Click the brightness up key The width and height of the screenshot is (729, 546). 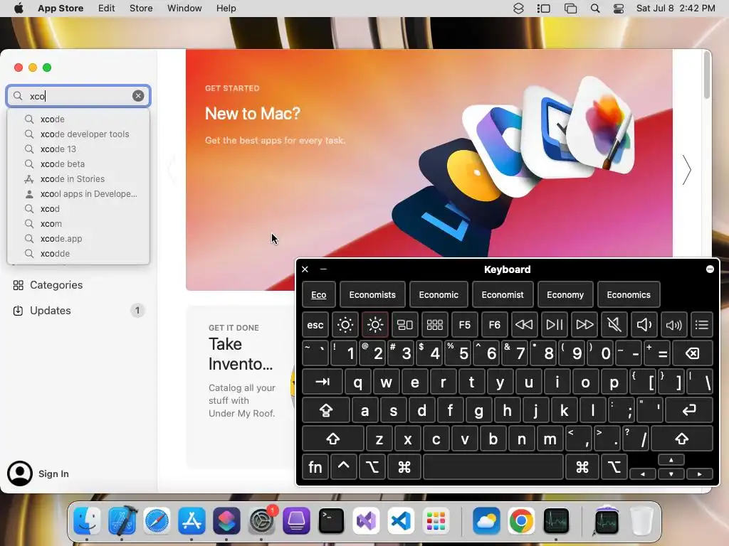point(375,324)
